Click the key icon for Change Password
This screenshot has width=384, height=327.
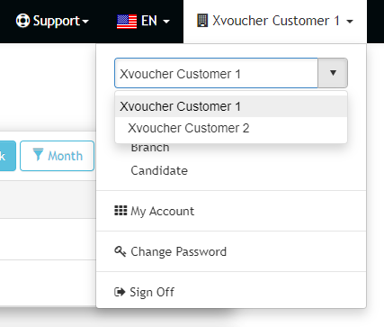coord(120,251)
